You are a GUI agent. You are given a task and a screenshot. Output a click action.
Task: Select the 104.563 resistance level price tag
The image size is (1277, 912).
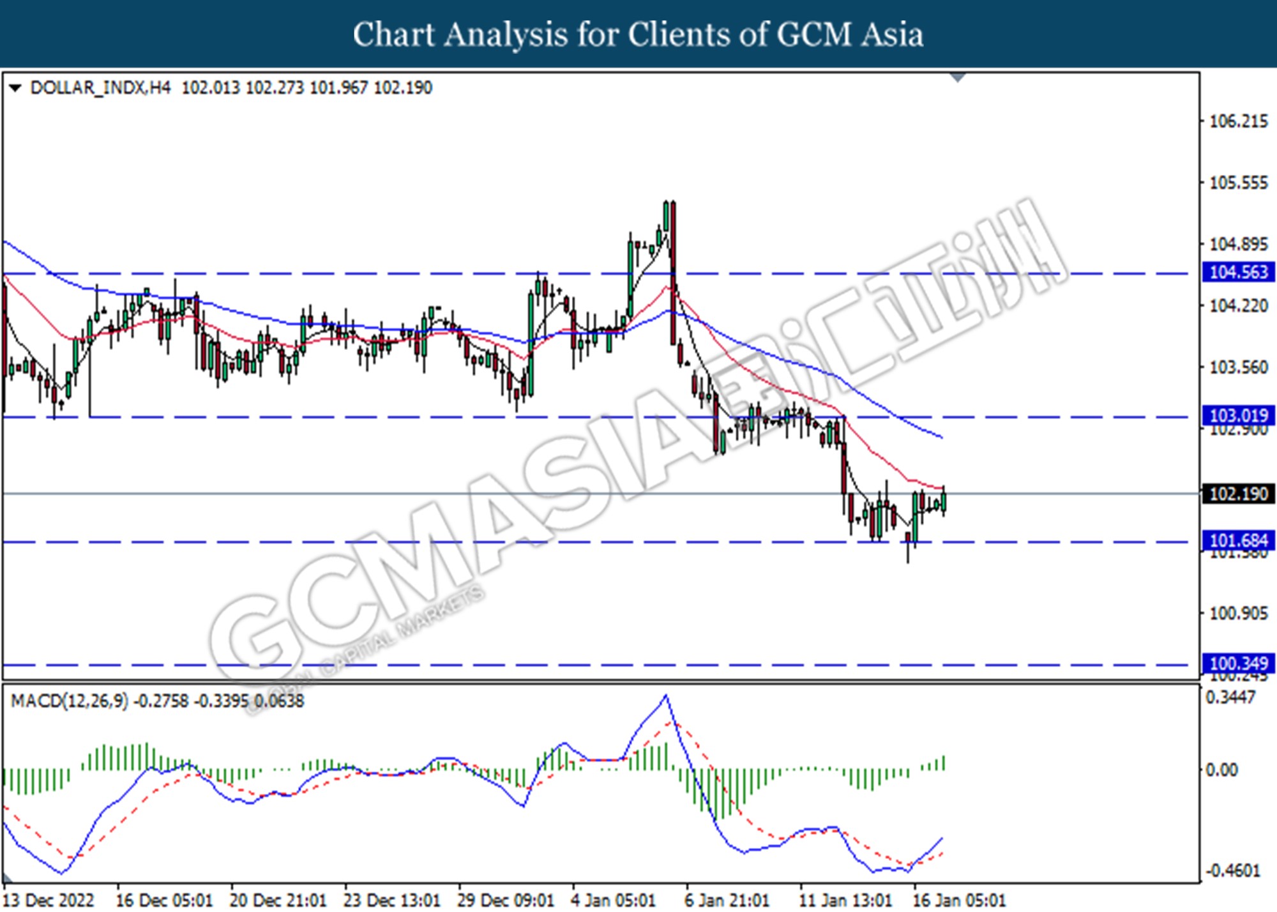[1238, 273]
